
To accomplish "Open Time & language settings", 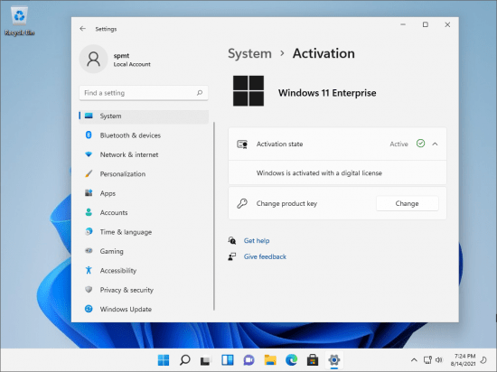I will coord(144,232).
